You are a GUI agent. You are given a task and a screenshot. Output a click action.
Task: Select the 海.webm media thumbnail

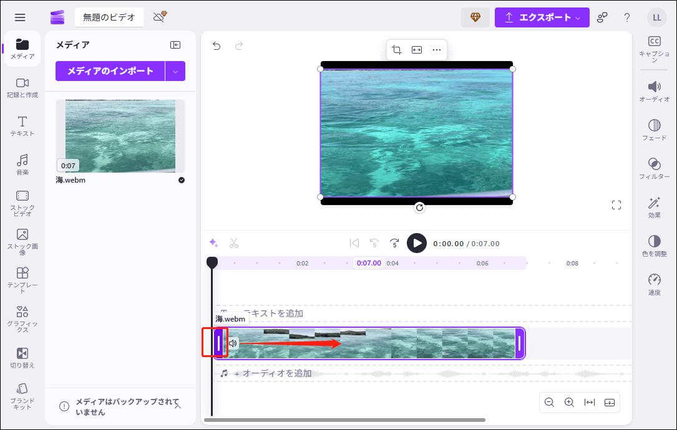click(x=120, y=136)
